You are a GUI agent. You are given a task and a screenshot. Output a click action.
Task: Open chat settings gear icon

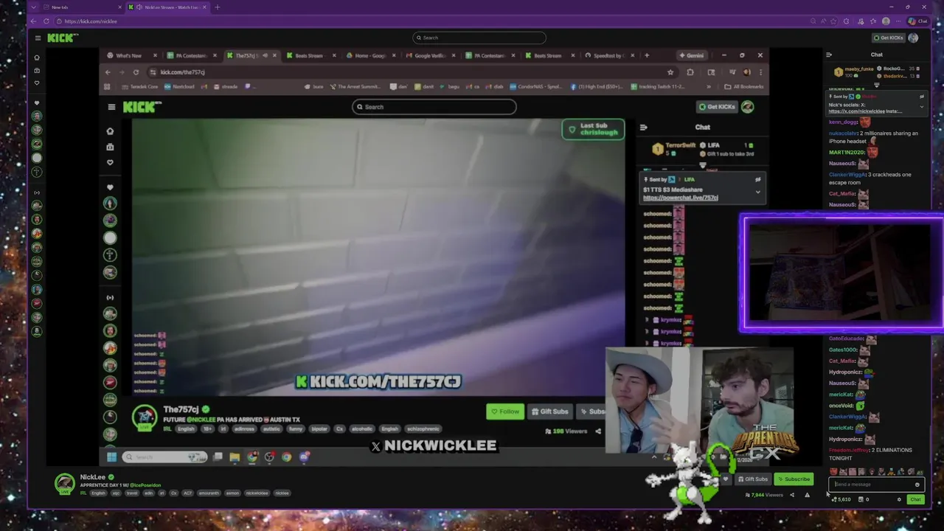coord(899,499)
